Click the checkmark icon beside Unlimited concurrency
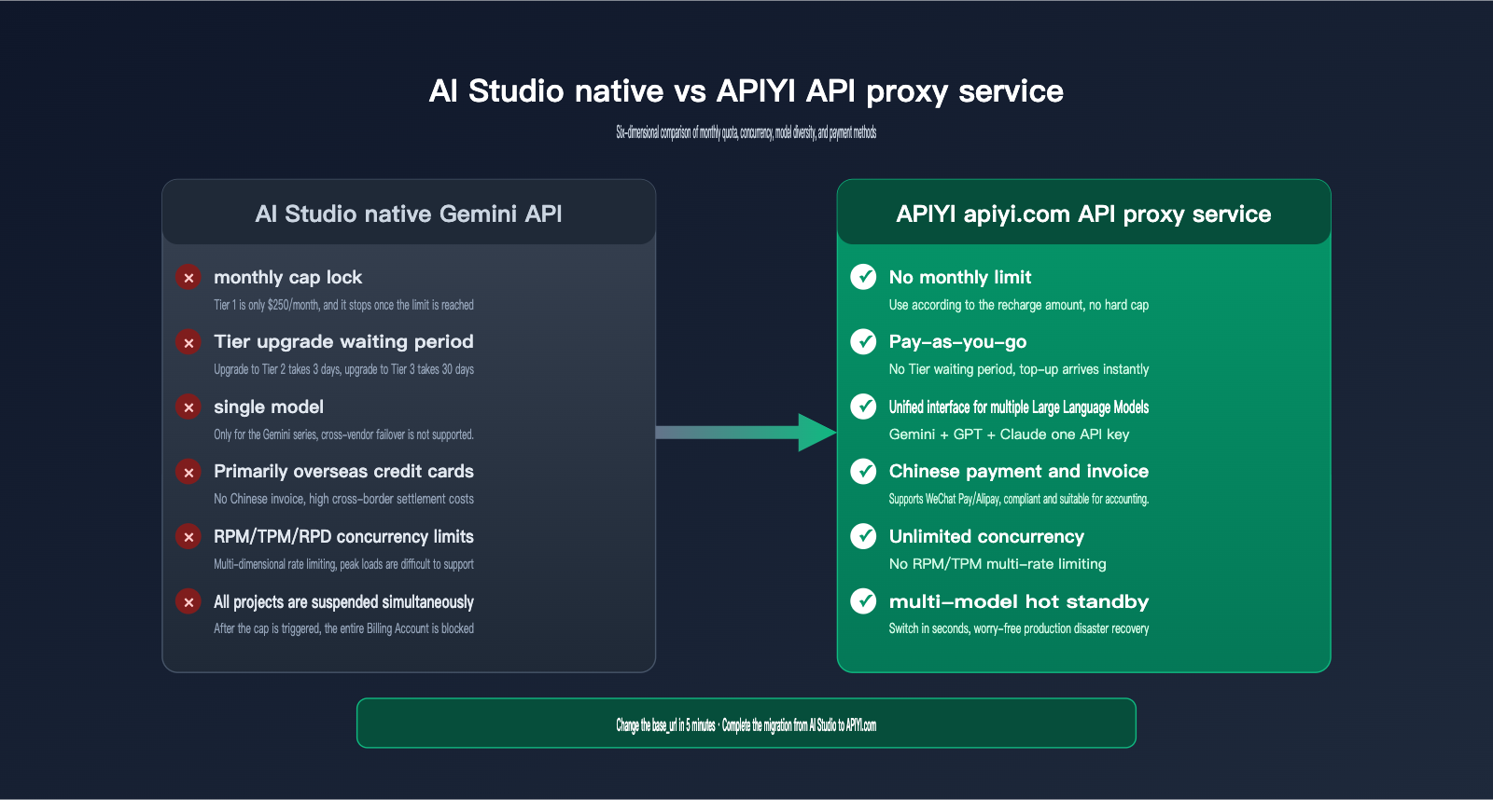 click(863, 536)
